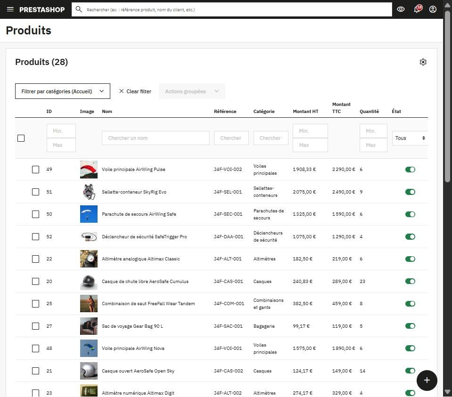
Task: Open Filtrer par catégories dropdown
Action: point(63,91)
